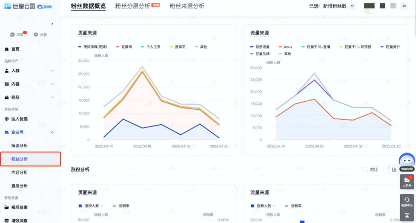
Task: Toggle 视频推荐(视频) legend series
Action: click(92, 47)
